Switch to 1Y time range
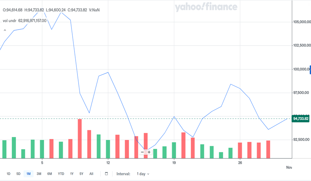 click(72, 174)
